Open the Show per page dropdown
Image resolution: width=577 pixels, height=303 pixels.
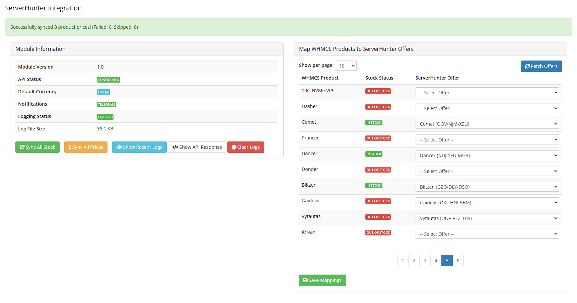(x=346, y=66)
